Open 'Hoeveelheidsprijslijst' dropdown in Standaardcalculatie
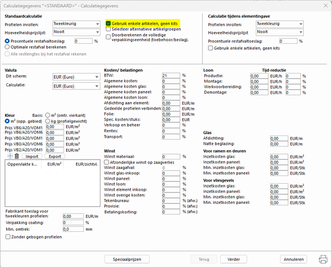 click(x=72, y=32)
